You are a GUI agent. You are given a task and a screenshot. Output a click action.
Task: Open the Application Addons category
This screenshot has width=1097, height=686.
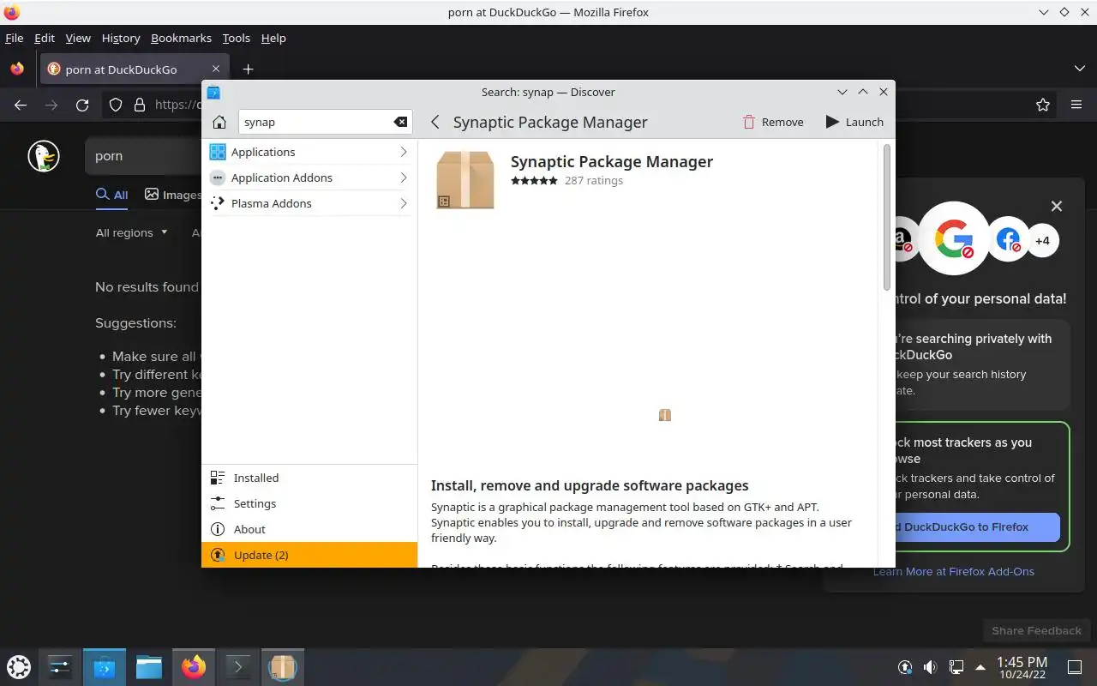(x=309, y=178)
